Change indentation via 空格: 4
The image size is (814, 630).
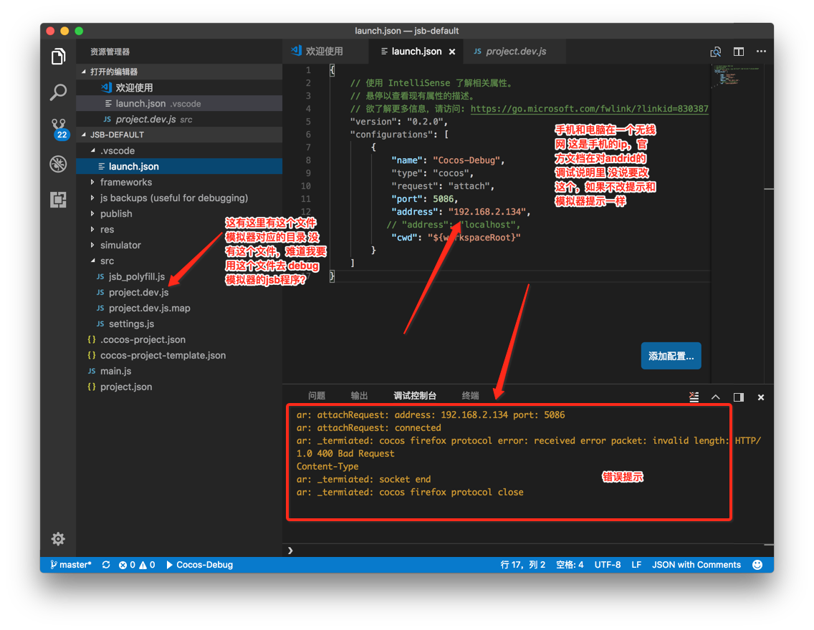click(570, 565)
